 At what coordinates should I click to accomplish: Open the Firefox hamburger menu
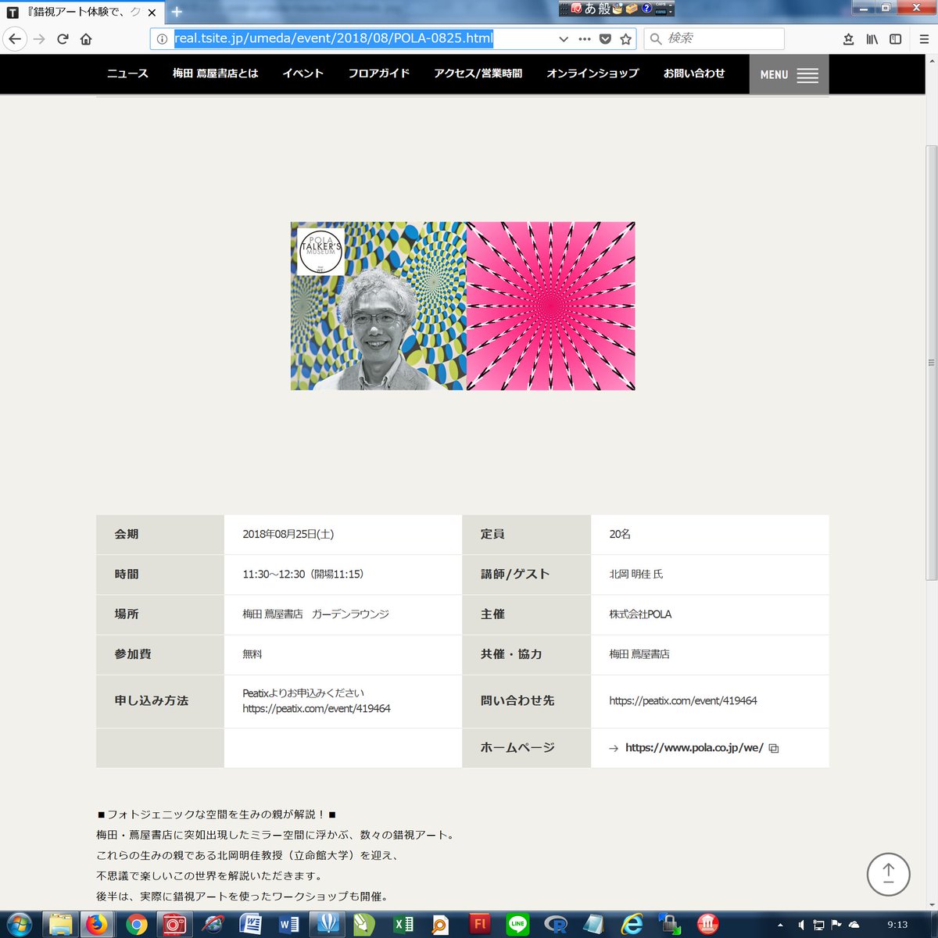[923, 39]
